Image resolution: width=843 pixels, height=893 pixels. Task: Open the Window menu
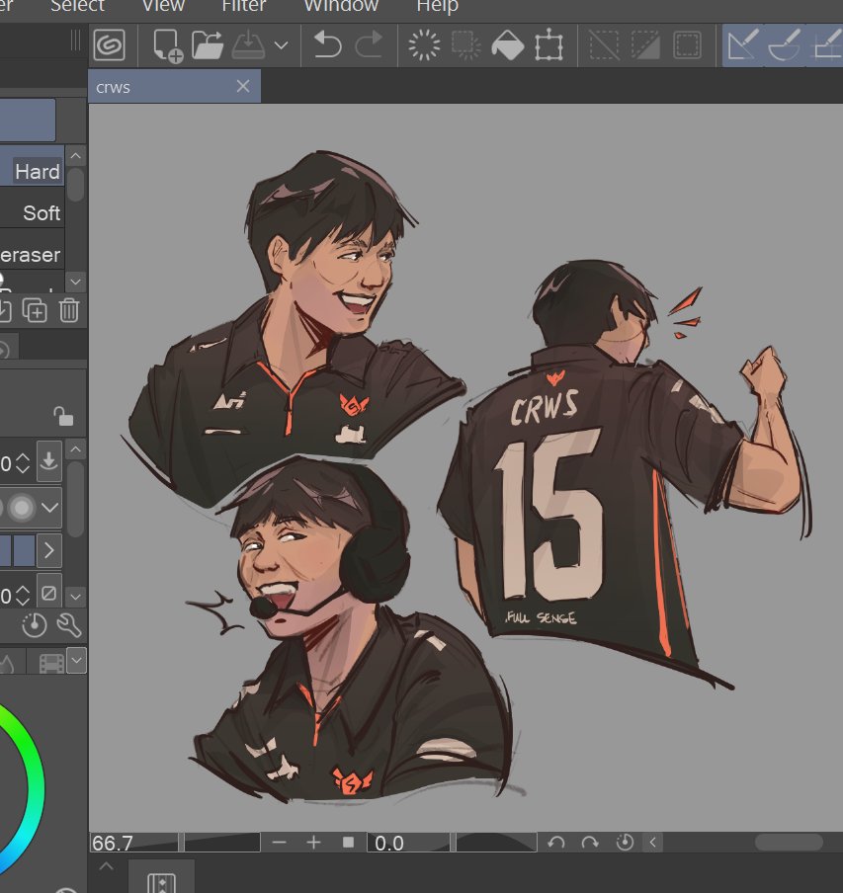tap(341, 6)
